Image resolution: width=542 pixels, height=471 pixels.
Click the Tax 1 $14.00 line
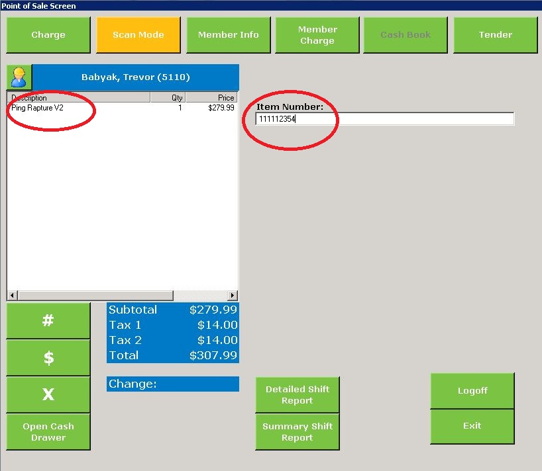173,325
